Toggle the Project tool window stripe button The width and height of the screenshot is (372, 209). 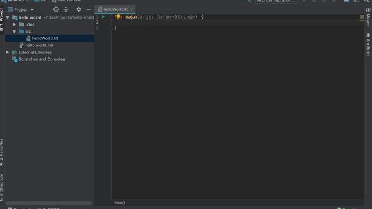[2, 19]
